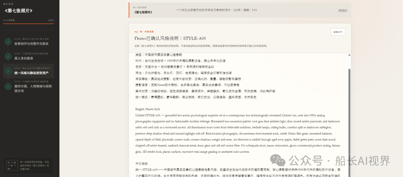The width and height of the screenshot is (403, 177).
Task: Click the story summary ending with 9:16
Action: [x=216, y=10]
